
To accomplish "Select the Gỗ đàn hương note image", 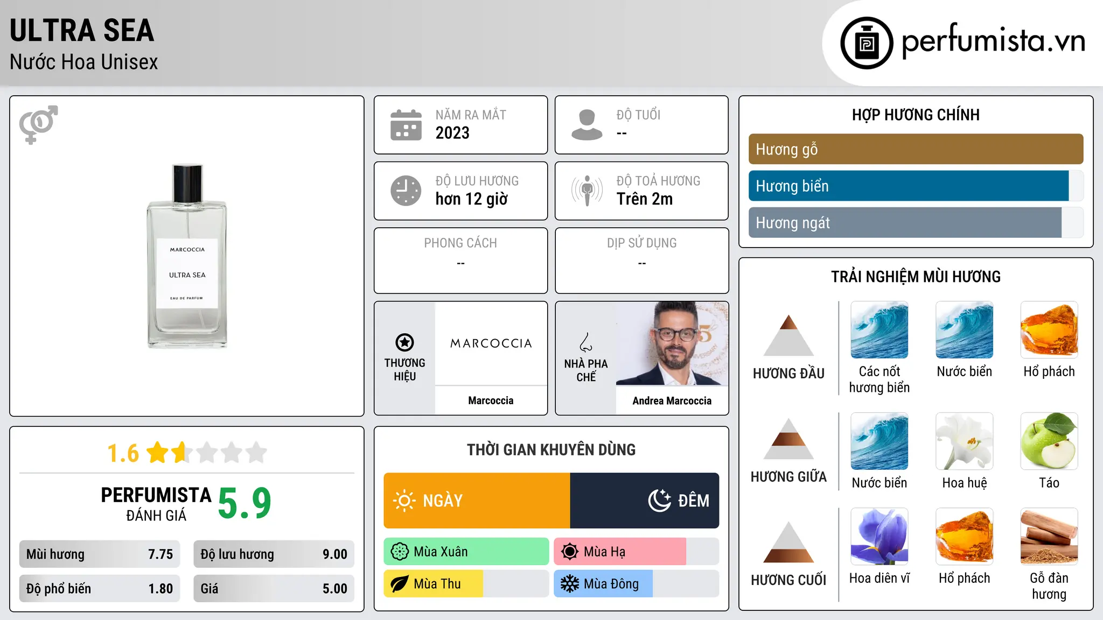I will [1049, 537].
